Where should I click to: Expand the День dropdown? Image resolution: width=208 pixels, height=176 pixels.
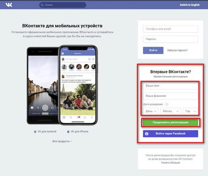pyautogui.click(x=151, y=111)
